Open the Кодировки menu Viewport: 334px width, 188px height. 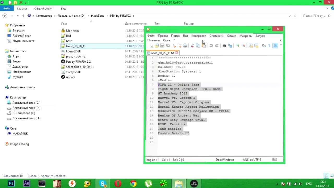pos(199,36)
